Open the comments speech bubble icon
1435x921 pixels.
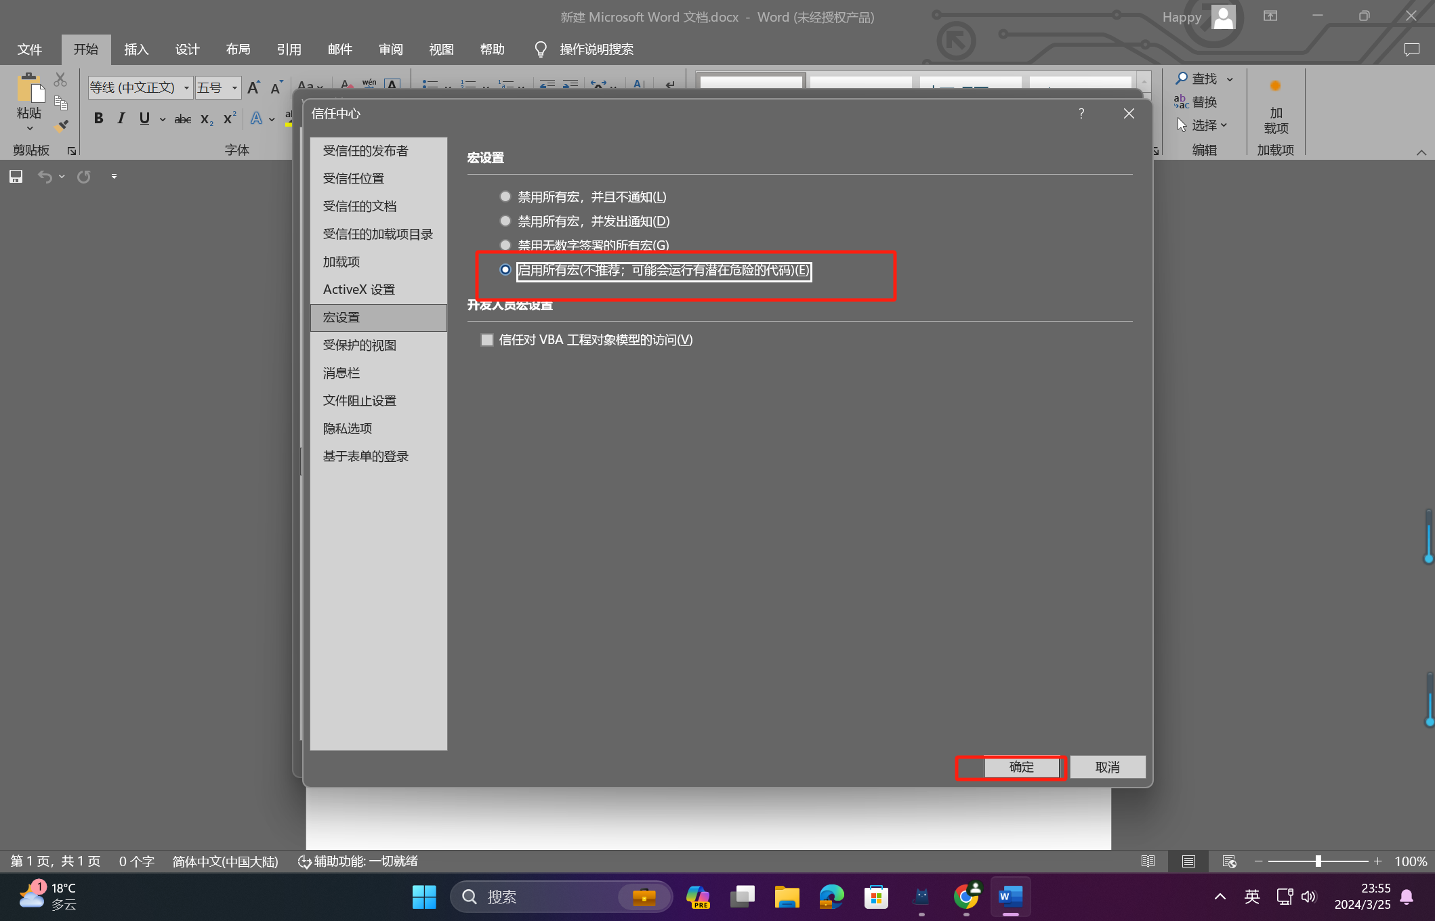[1411, 49]
